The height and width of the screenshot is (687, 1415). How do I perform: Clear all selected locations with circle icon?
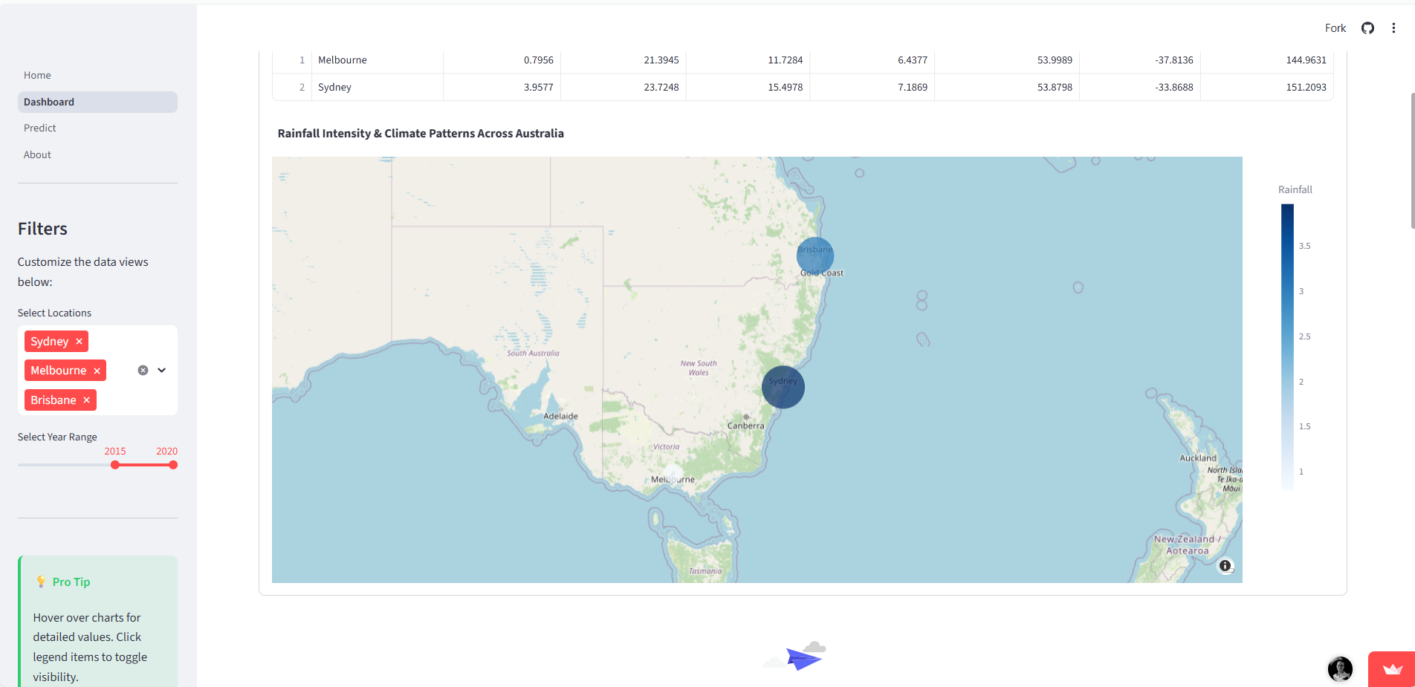click(x=143, y=370)
